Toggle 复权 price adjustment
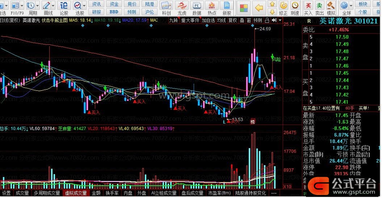The image size is (382, 198). coord(232,21)
